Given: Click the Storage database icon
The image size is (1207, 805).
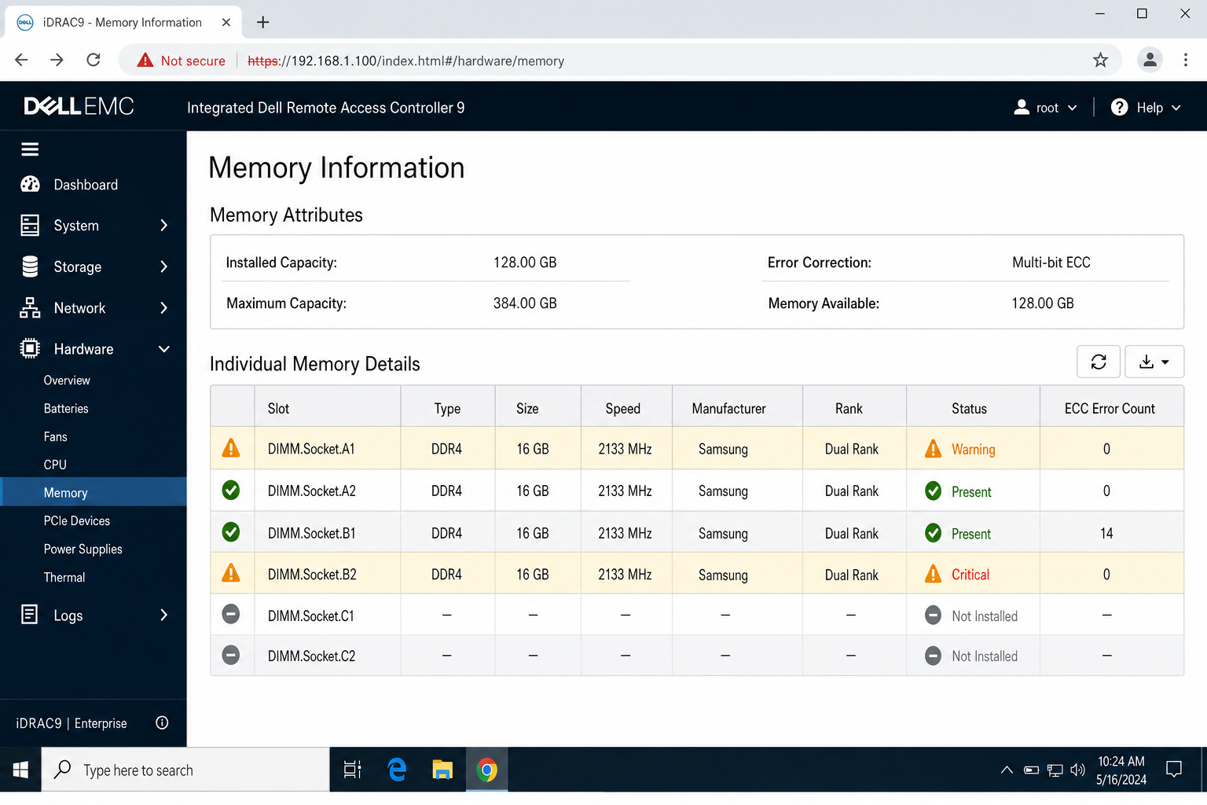Looking at the screenshot, I should (x=30, y=266).
